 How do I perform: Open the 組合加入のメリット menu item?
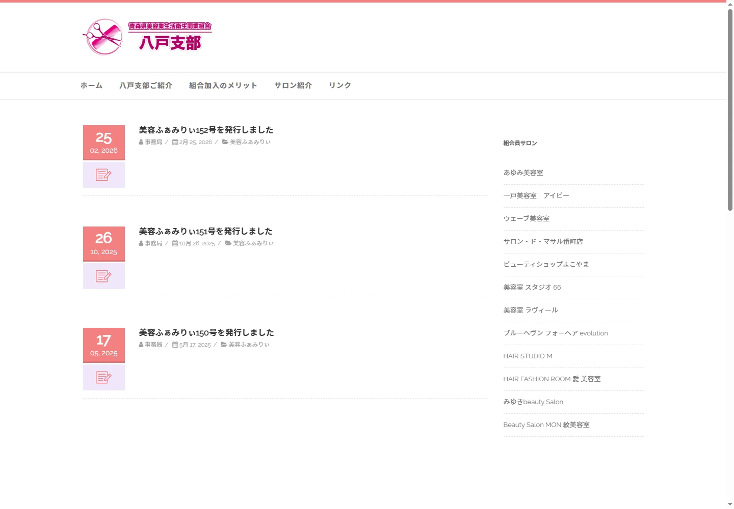pos(223,86)
